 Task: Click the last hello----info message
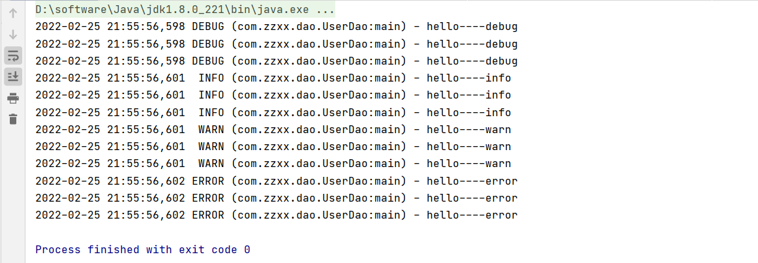468,112
